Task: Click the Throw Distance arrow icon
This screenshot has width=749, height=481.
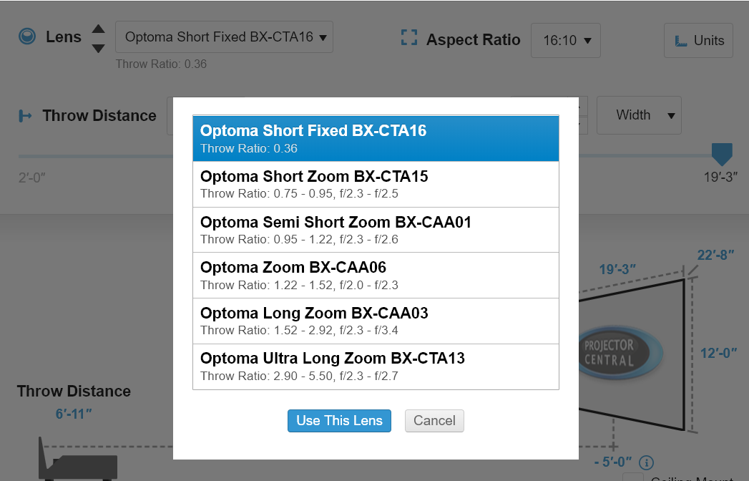Action: click(25, 116)
